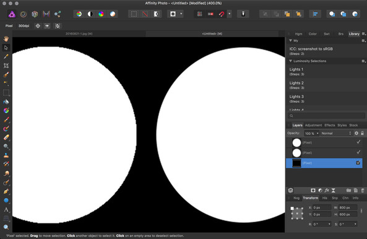Image resolution: width=367 pixels, height=239 pixels.
Task: Click the trash icon in Layers panel
Action: click(x=363, y=191)
